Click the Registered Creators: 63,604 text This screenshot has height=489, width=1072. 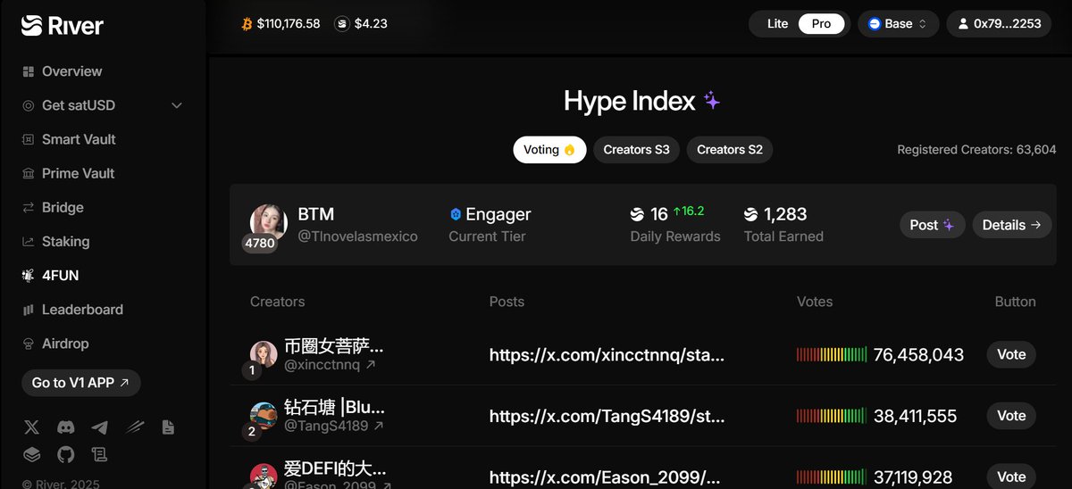(x=976, y=150)
